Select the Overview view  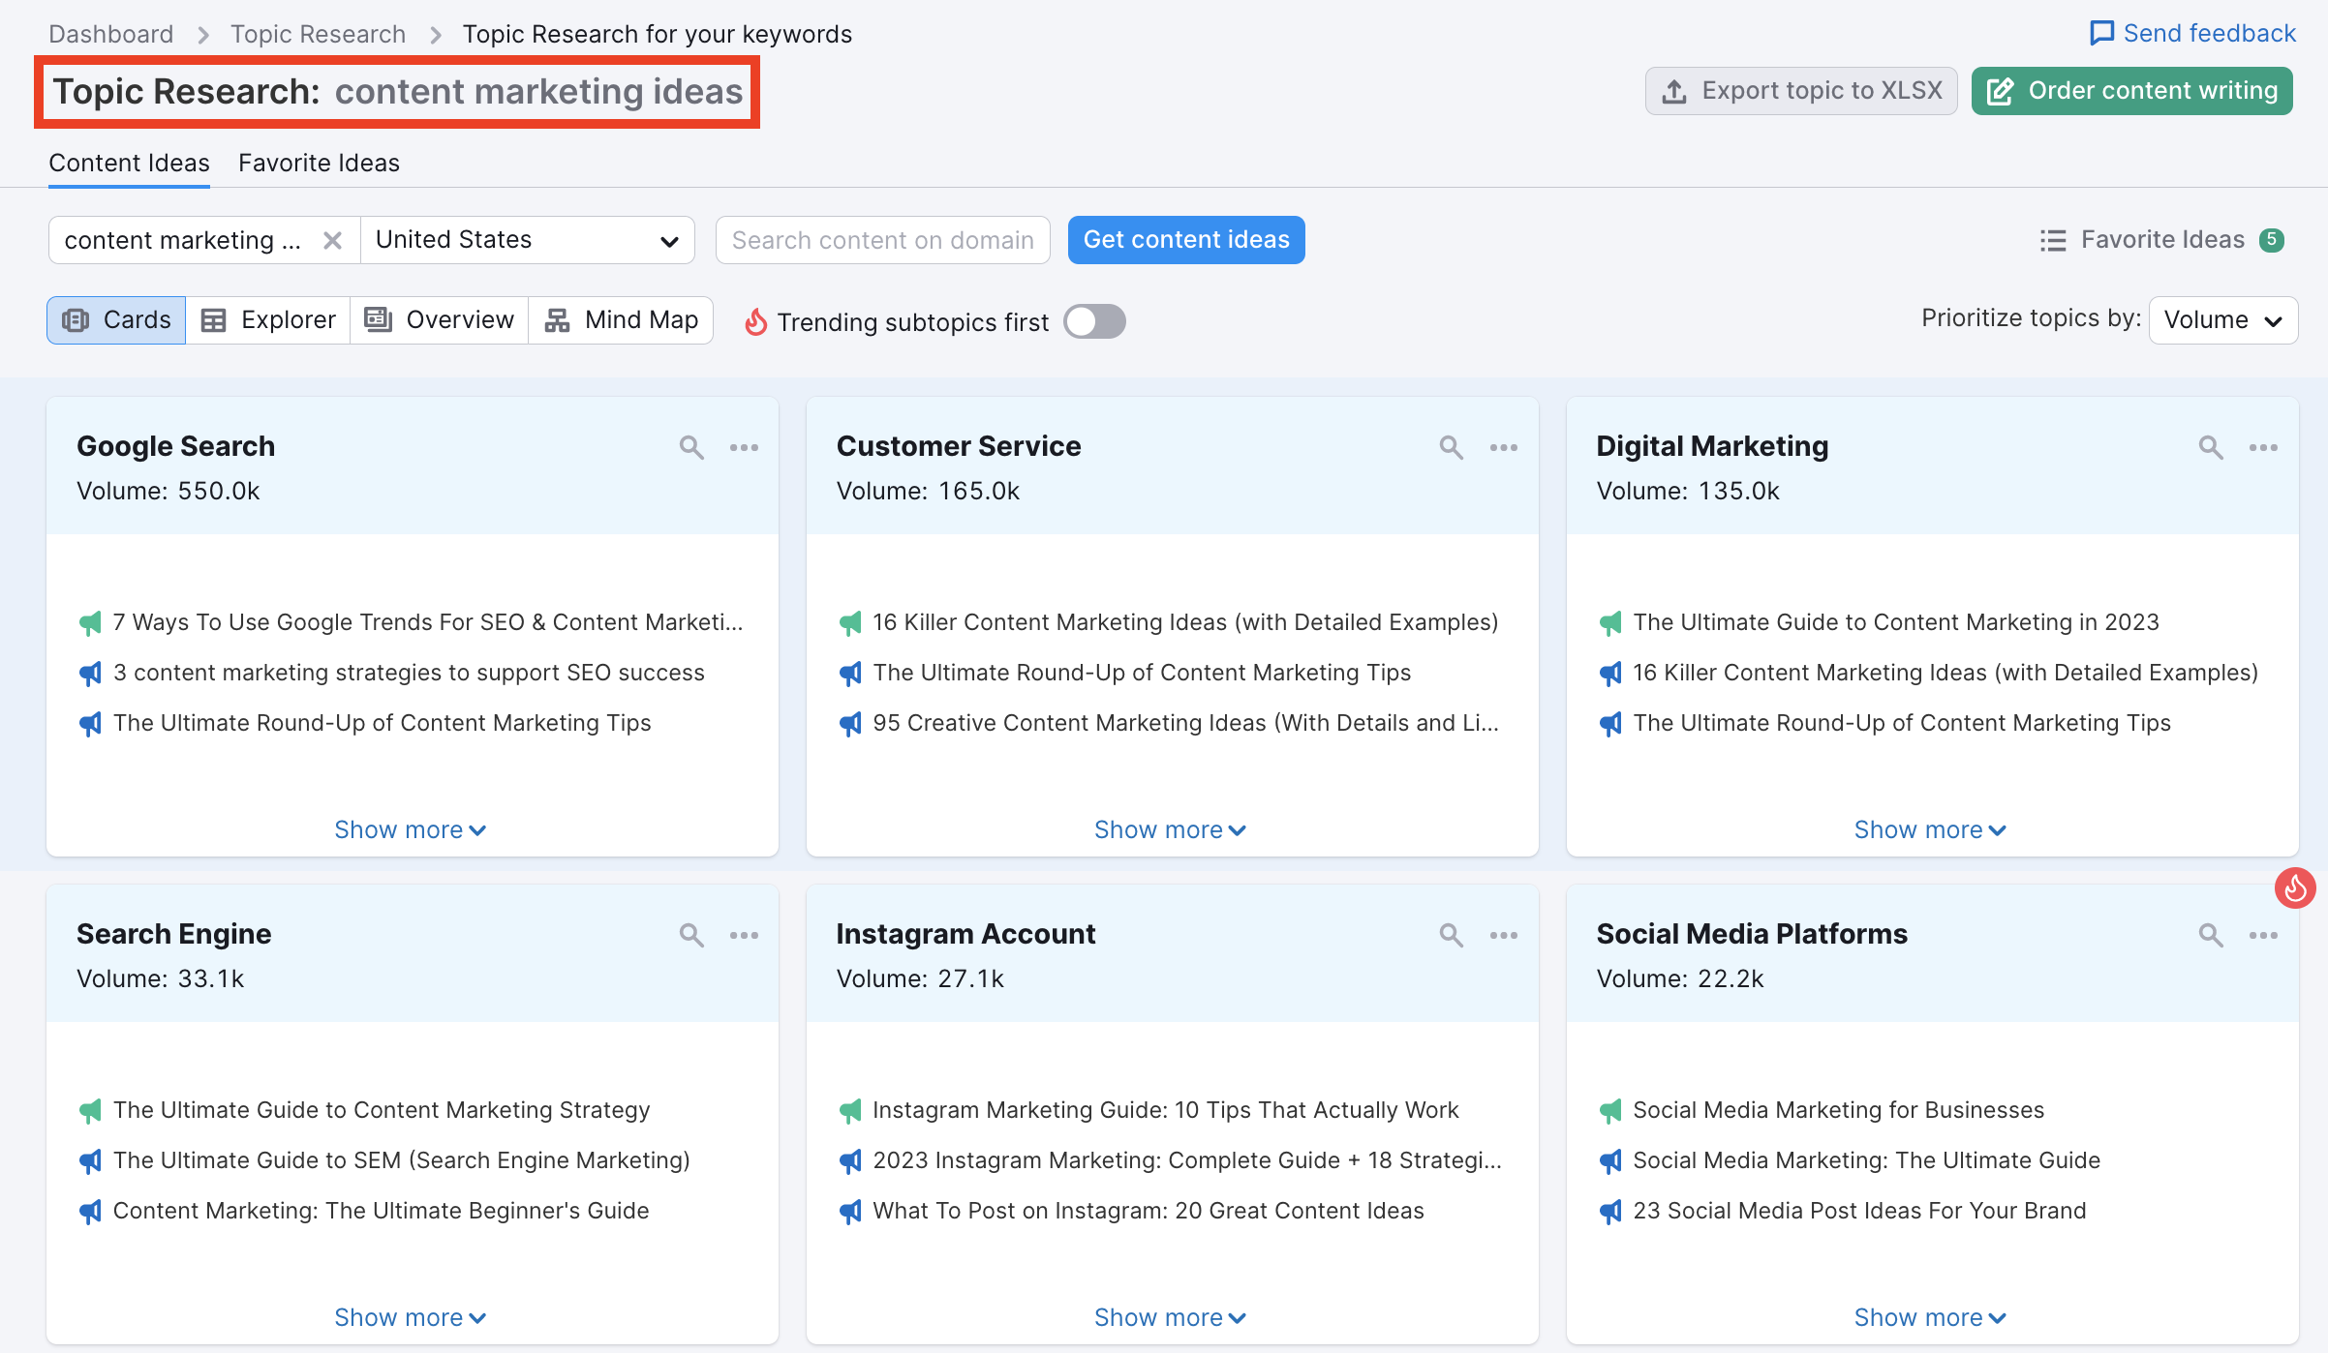pos(440,320)
